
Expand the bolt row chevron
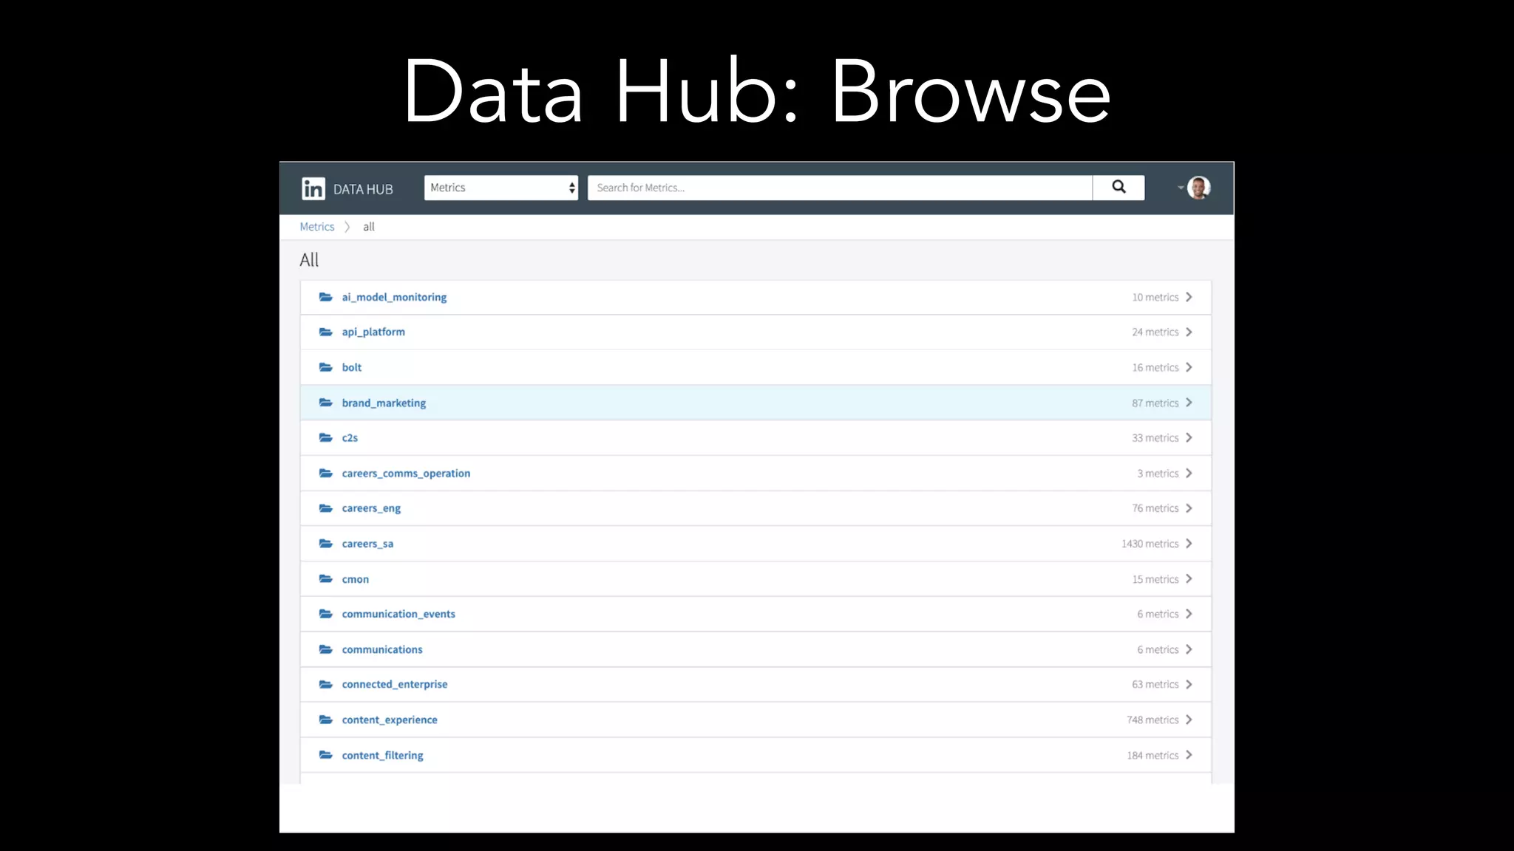1189,367
